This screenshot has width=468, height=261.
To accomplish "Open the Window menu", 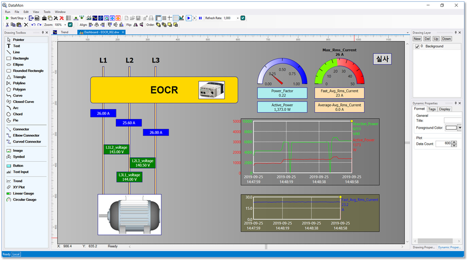I will coord(60,12).
